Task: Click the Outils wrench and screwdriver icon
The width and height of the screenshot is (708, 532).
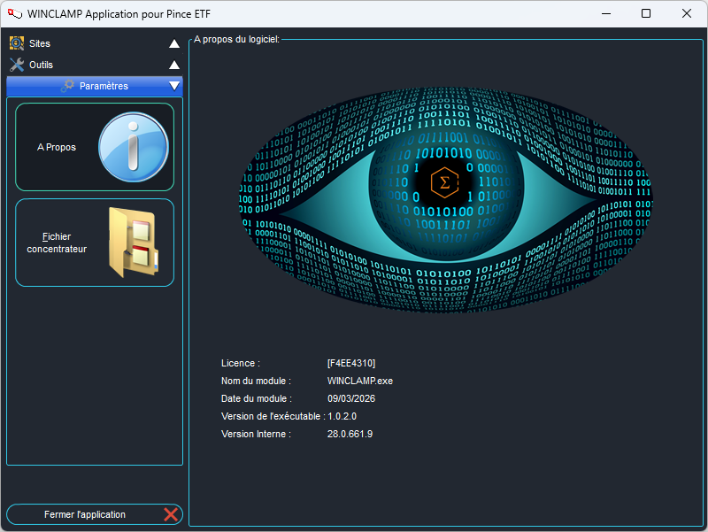Action: tap(16, 65)
